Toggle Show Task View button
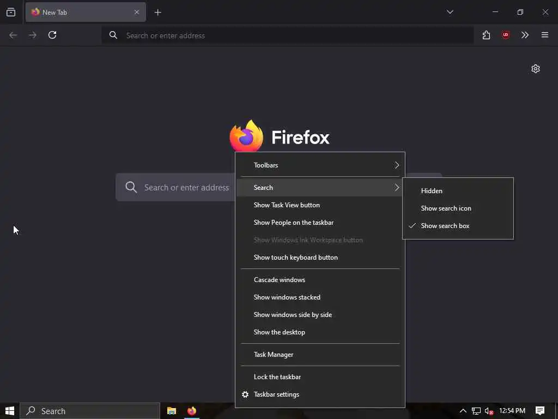Image resolution: width=558 pixels, height=419 pixels. click(x=320, y=205)
